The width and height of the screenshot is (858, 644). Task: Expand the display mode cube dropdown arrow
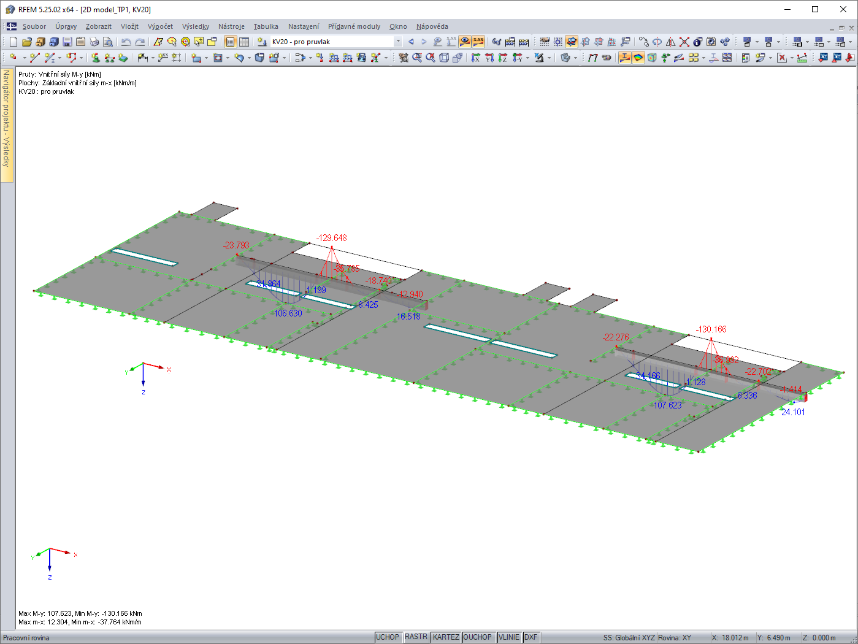tap(575, 58)
